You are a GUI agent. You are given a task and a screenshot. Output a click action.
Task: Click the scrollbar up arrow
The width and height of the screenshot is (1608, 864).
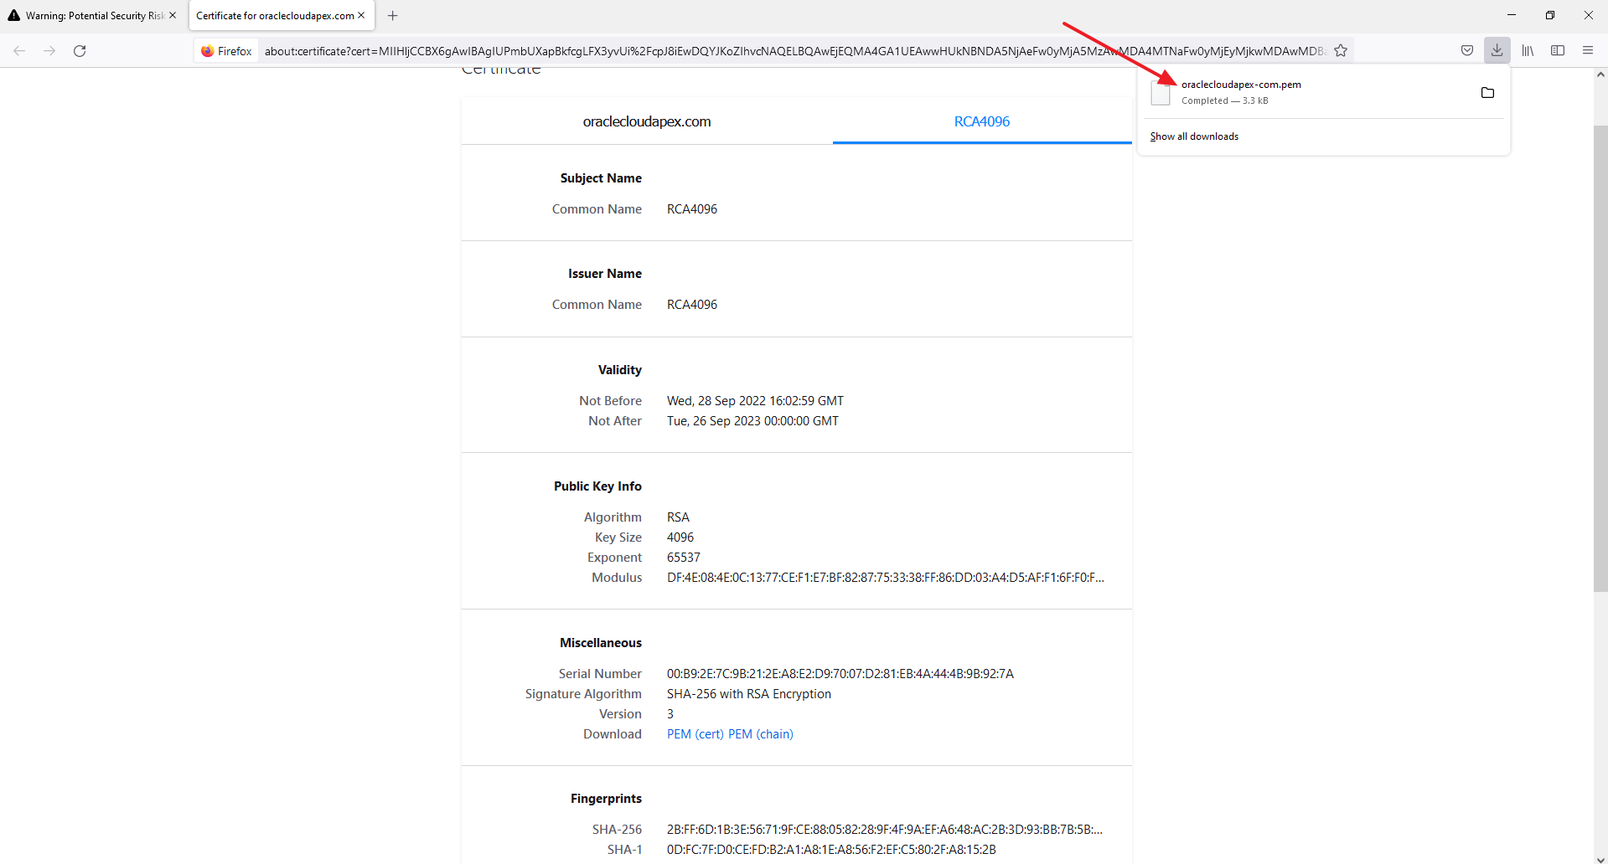click(1600, 75)
